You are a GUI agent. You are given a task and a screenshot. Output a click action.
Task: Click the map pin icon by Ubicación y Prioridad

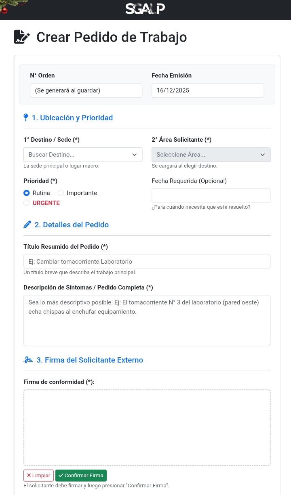pos(26,117)
